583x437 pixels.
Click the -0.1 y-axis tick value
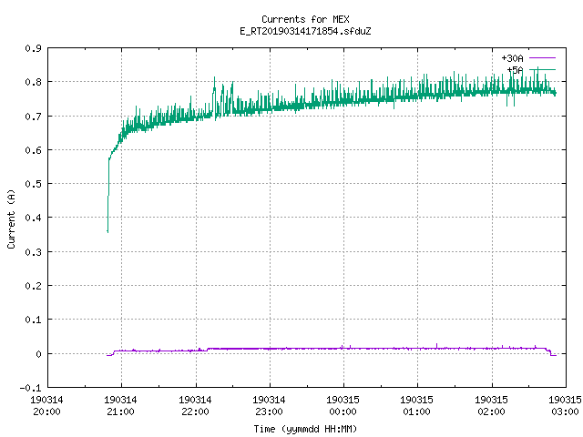pyautogui.click(x=30, y=388)
